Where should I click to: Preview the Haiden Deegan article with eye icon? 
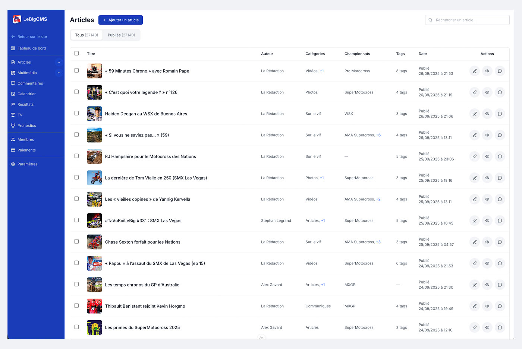click(x=487, y=114)
